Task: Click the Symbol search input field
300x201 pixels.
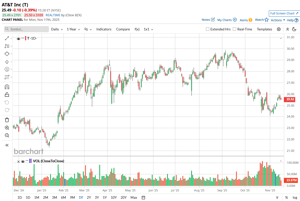Action: coord(27,29)
